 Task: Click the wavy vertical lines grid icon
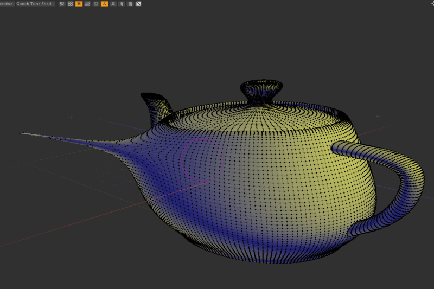coord(87,3)
